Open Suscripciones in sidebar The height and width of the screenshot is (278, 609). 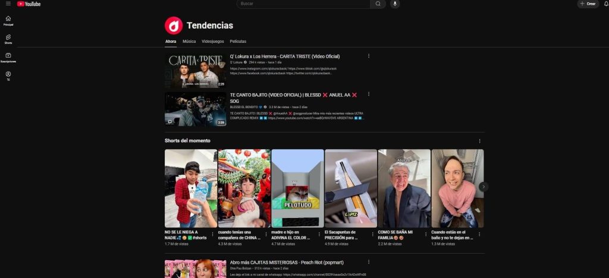pos(8,58)
